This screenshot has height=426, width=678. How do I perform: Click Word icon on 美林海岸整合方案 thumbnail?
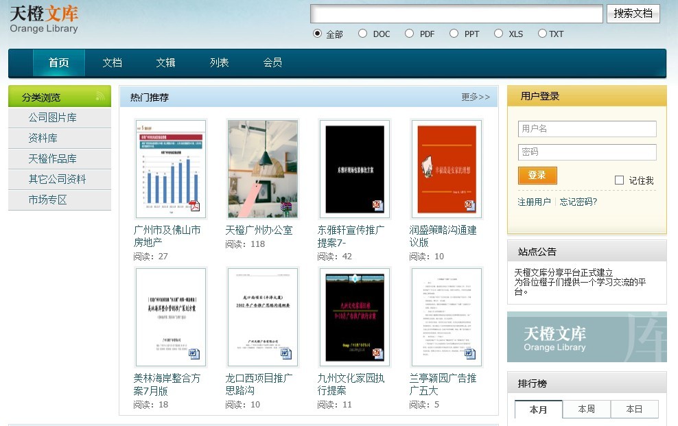(x=194, y=354)
